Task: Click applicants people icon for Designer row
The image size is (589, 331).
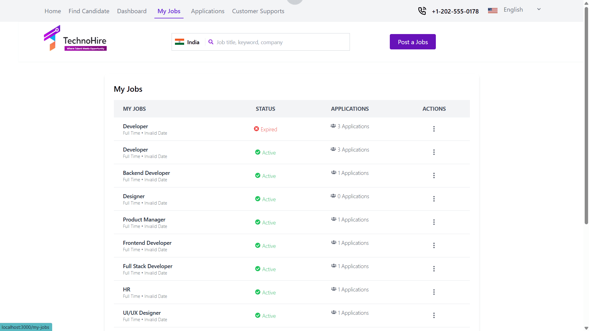Action: [333, 196]
